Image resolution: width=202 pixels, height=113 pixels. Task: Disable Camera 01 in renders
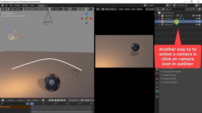click(x=199, y=19)
